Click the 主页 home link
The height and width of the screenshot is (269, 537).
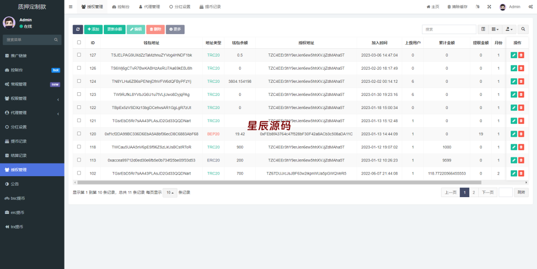pos(433,7)
